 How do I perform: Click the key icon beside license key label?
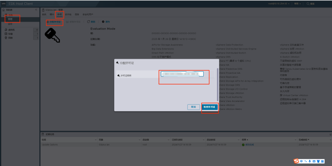click(x=119, y=75)
